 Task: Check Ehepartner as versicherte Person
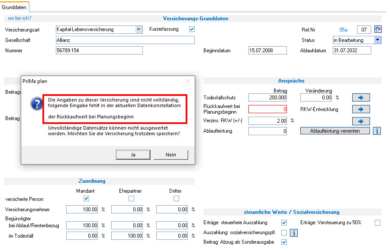131,199
